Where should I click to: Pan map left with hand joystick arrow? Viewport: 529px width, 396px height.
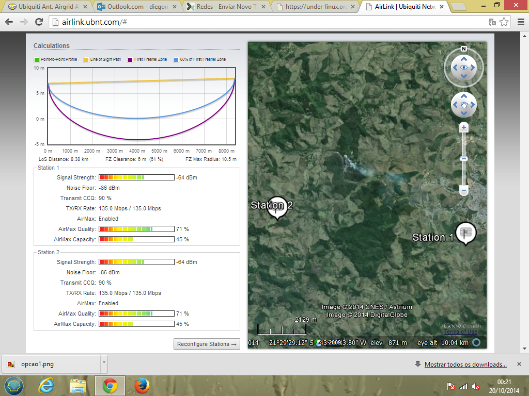(x=456, y=105)
